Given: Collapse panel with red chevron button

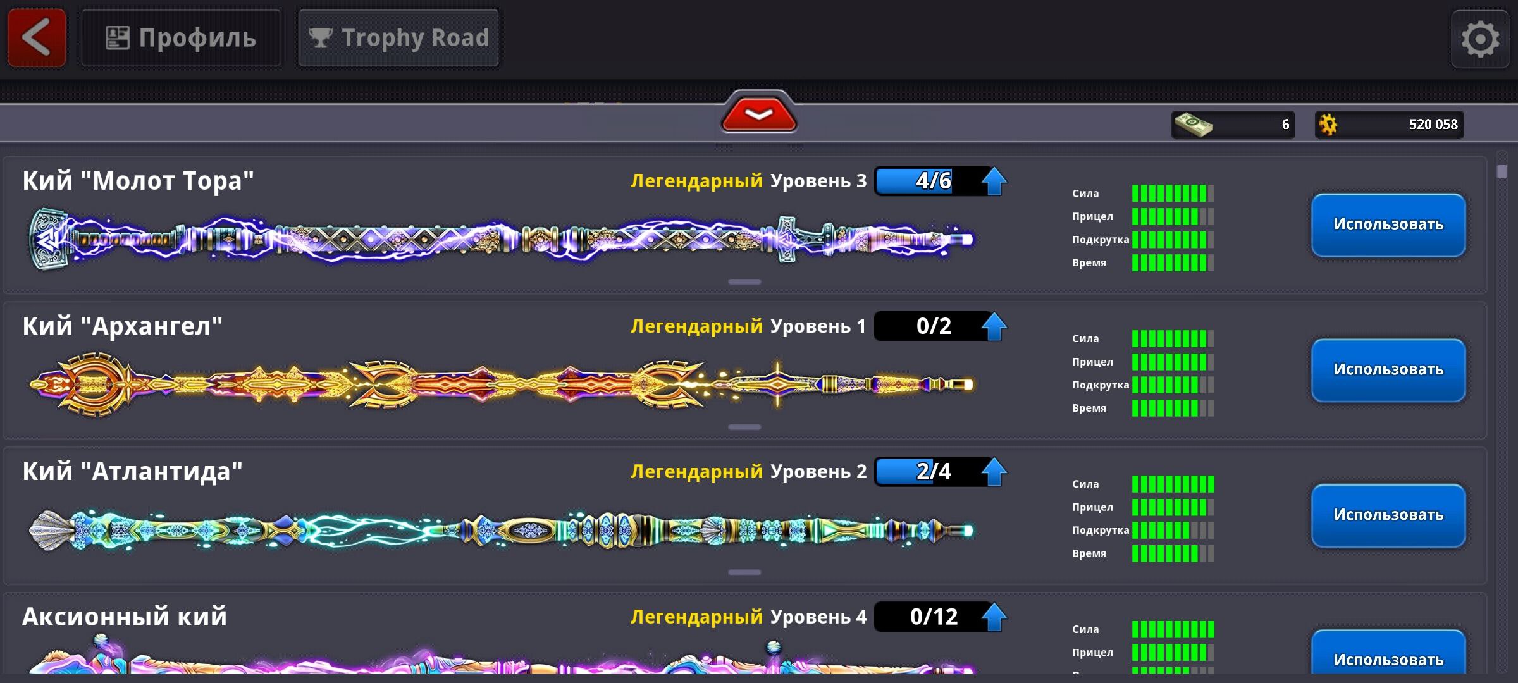Looking at the screenshot, I should [759, 114].
